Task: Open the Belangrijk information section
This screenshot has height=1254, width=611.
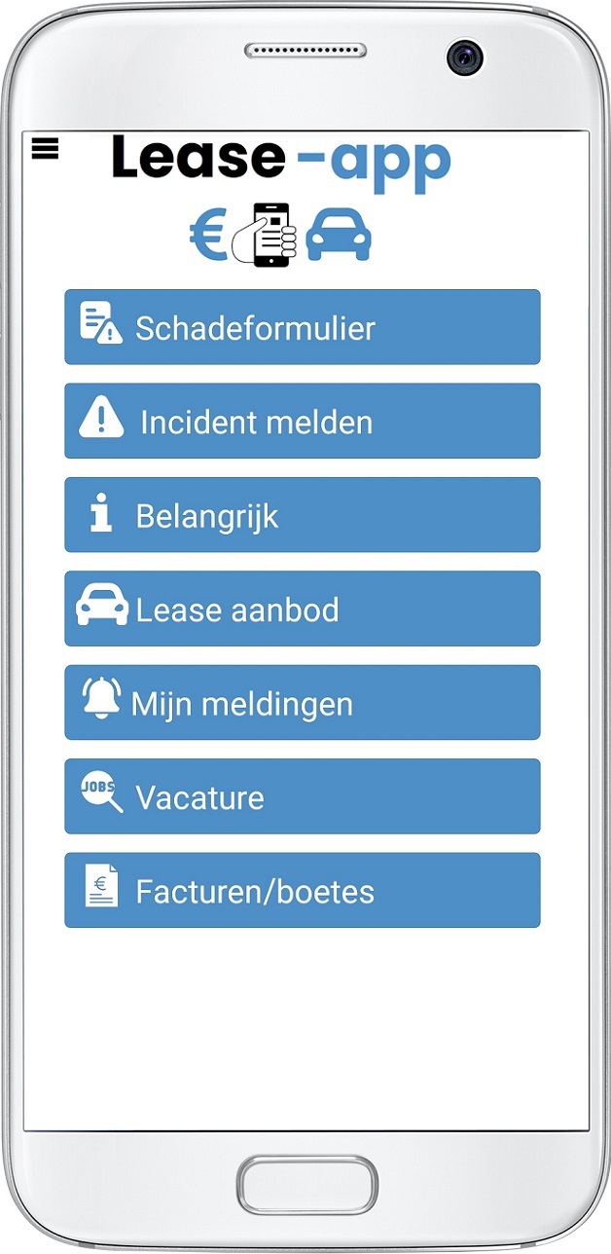Action: (303, 515)
